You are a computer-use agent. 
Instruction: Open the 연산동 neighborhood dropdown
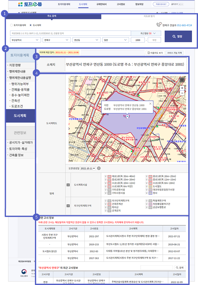(85, 40)
